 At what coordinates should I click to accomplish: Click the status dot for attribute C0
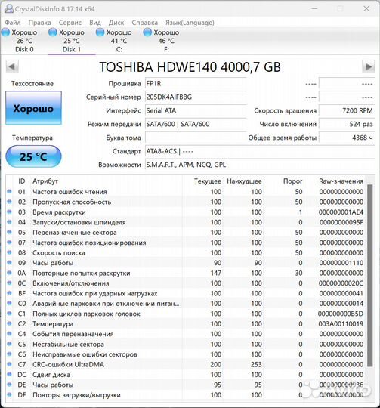point(9,303)
